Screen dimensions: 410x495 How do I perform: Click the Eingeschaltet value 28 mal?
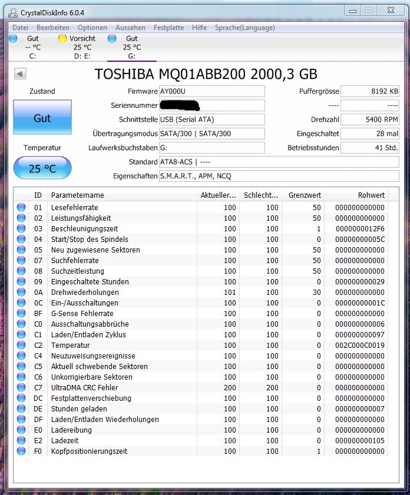pos(369,134)
